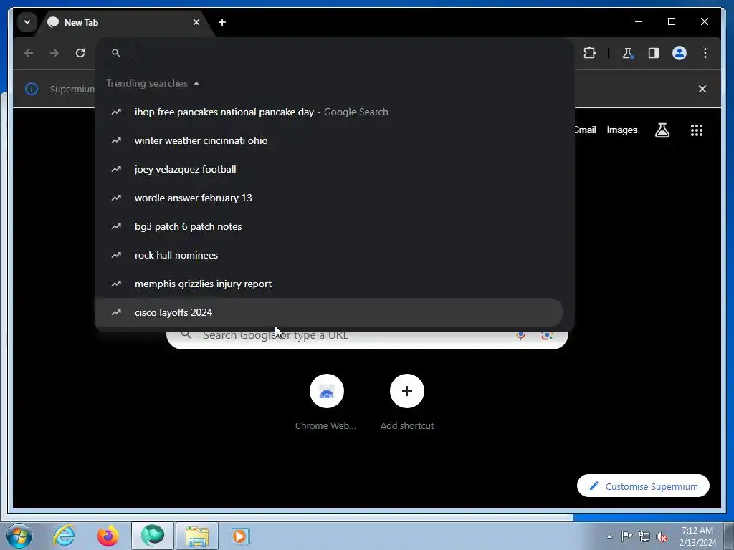Select memphis grizzlies injury report suggestion
734x550 pixels.
pos(328,284)
